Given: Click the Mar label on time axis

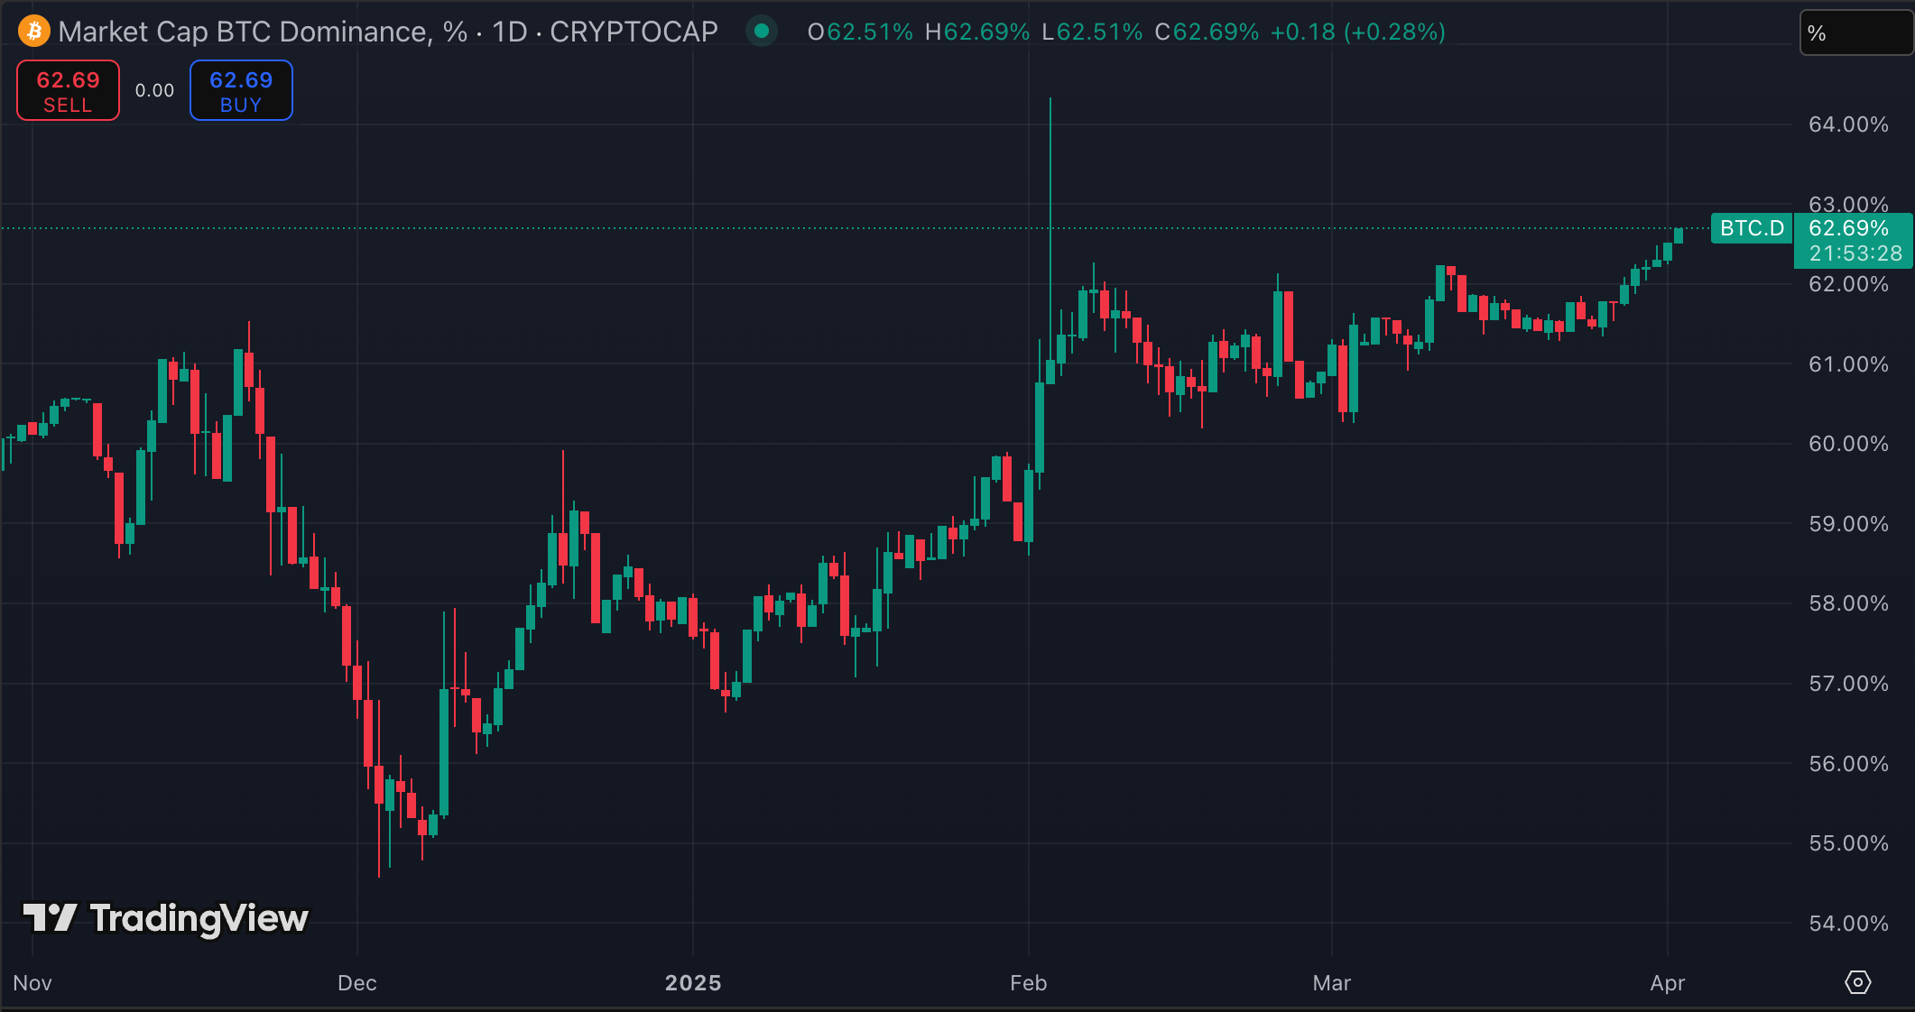Looking at the screenshot, I should tap(1332, 983).
